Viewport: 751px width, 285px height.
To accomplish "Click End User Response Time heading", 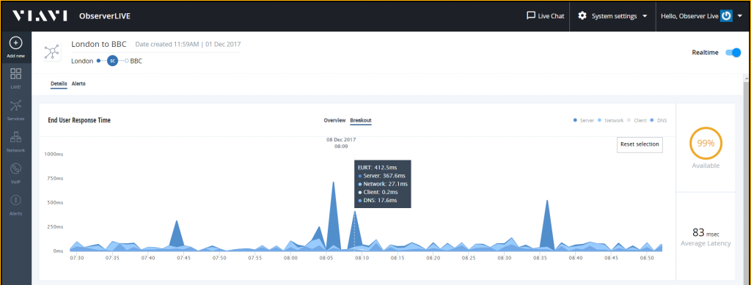I will [79, 120].
